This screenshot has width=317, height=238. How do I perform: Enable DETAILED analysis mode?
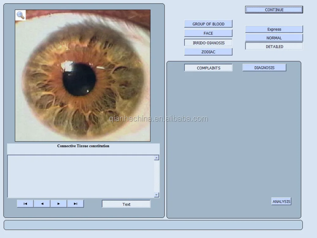274,46
